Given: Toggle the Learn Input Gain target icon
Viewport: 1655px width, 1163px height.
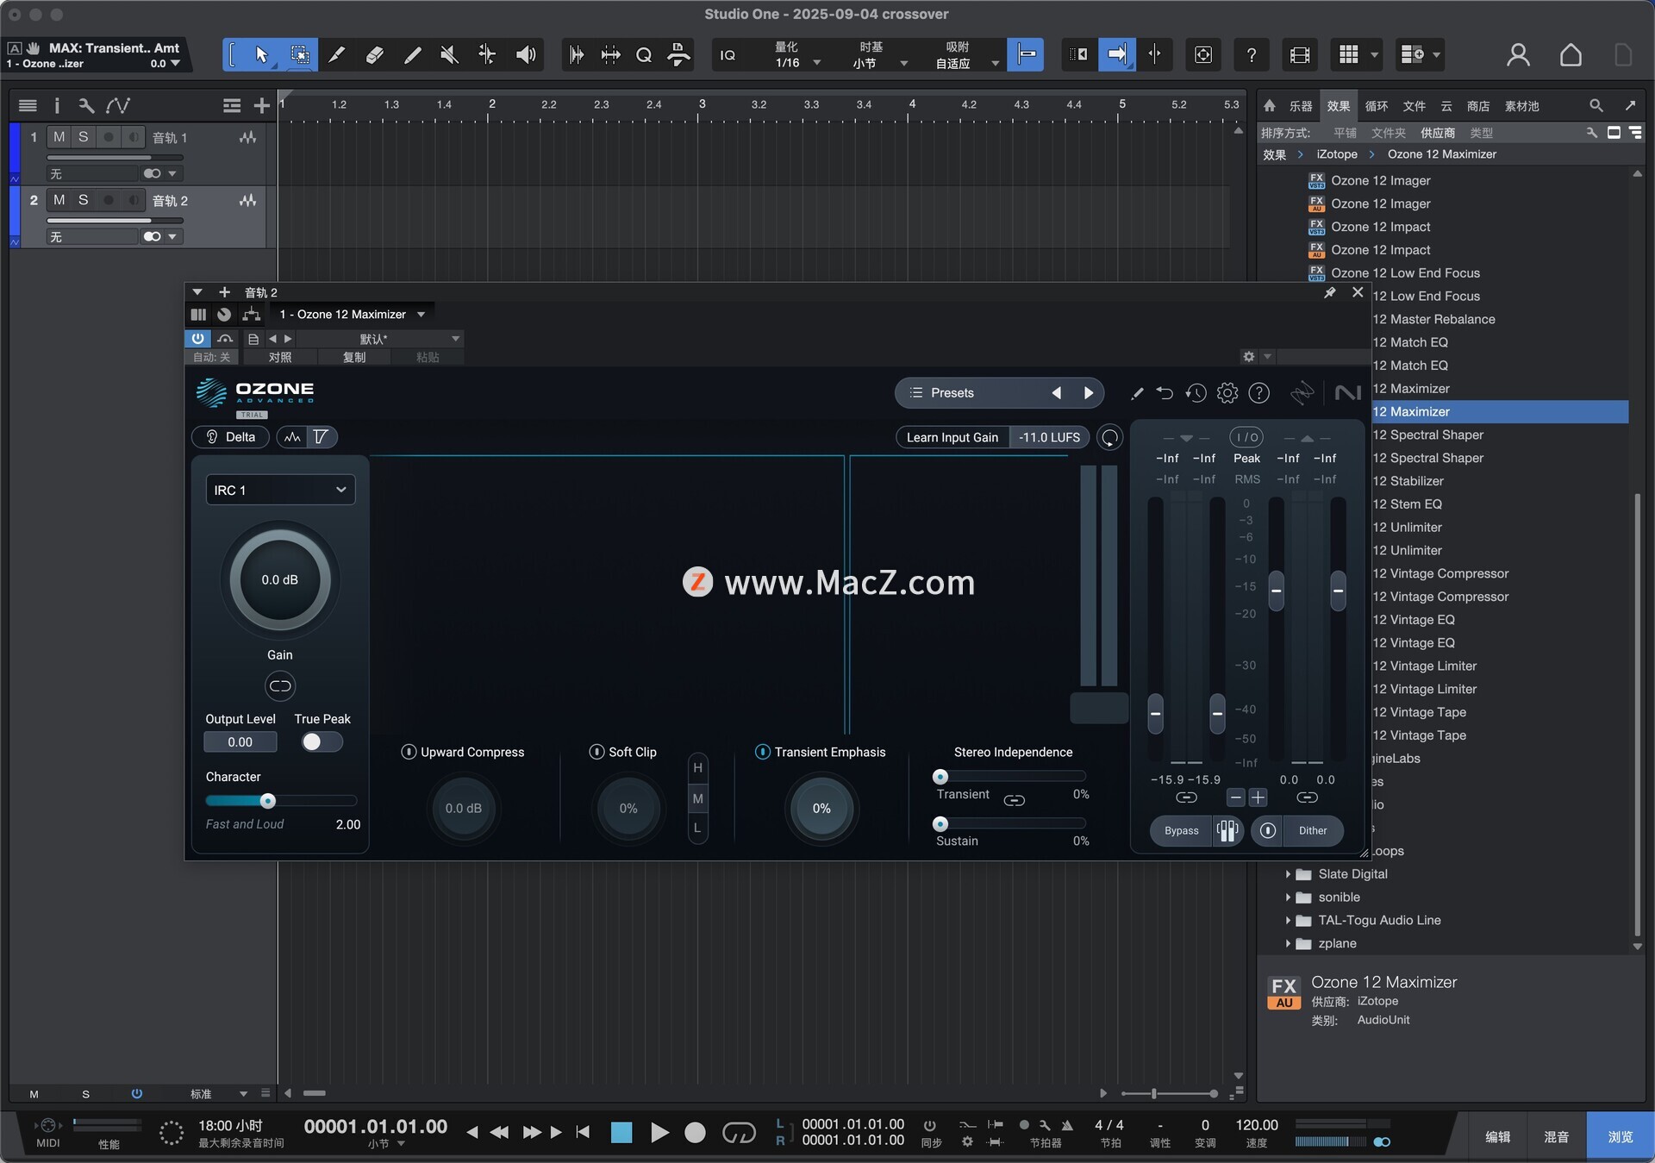Looking at the screenshot, I should [1110, 438].
